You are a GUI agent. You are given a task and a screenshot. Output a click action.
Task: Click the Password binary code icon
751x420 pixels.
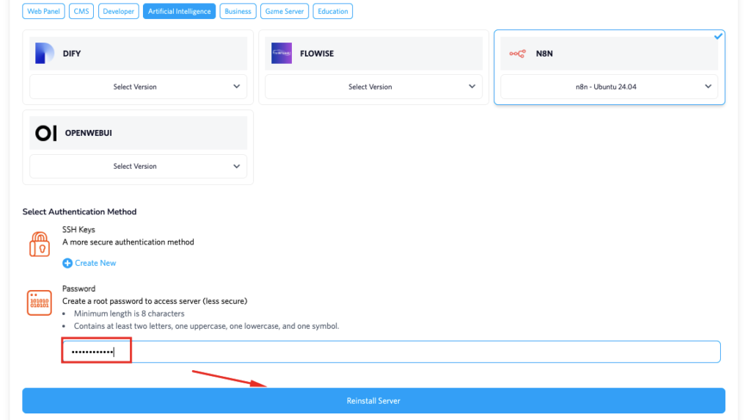tap(40, 303)
